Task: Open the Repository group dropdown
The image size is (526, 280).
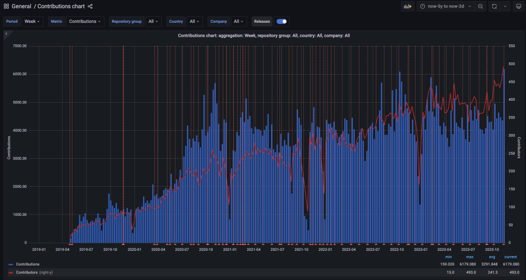Action: click(153, 22)
